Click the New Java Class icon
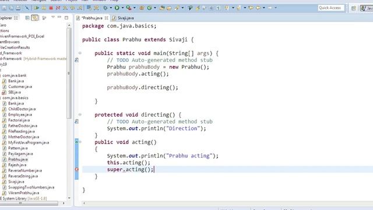This screenshot has height=210, width=373. click(x=149, y=8)
